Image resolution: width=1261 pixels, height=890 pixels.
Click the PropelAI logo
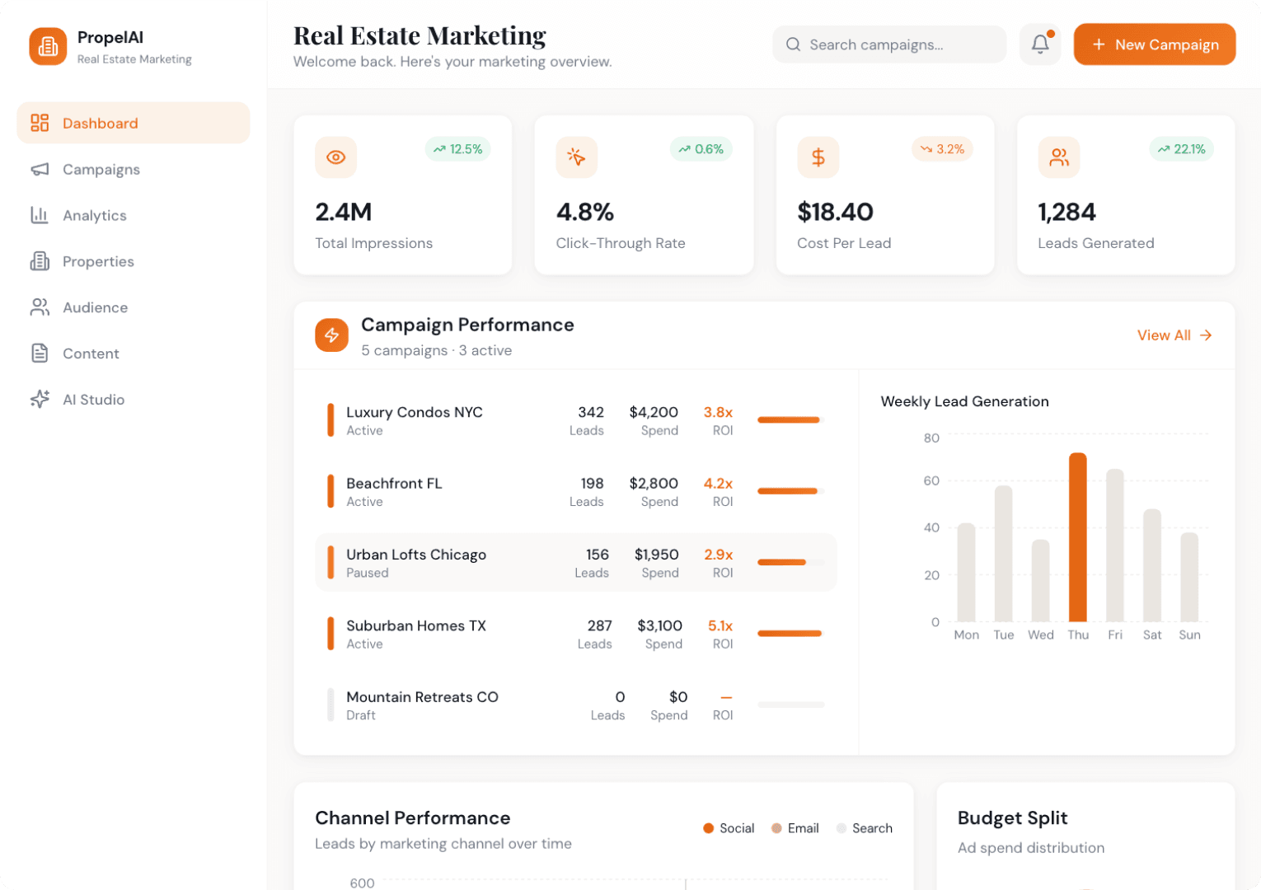click(48, 46)
